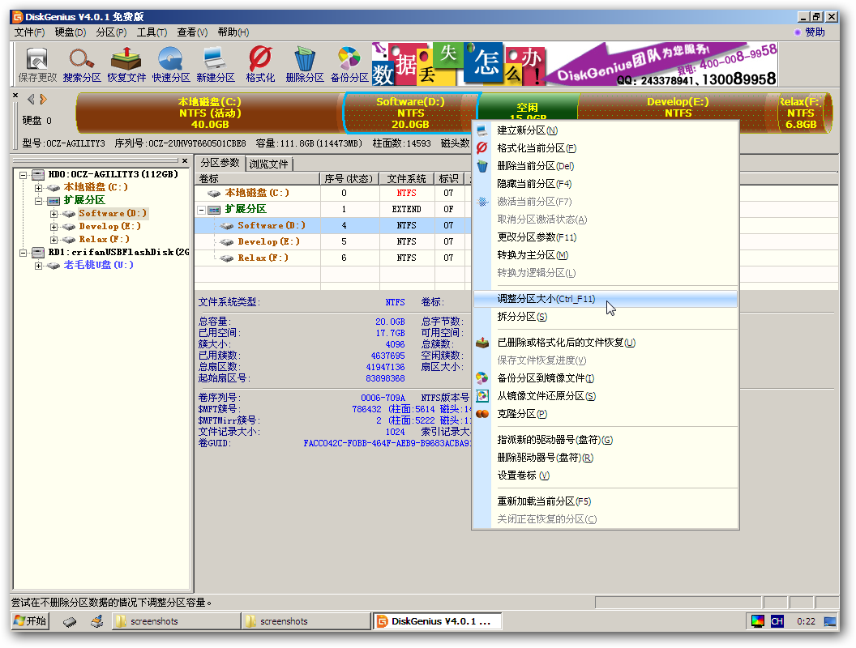Image resolution: width=856 pixels, height=648 pixels.
Task: Switch to the 浏览文件 tab
Action: pos(268,164)
